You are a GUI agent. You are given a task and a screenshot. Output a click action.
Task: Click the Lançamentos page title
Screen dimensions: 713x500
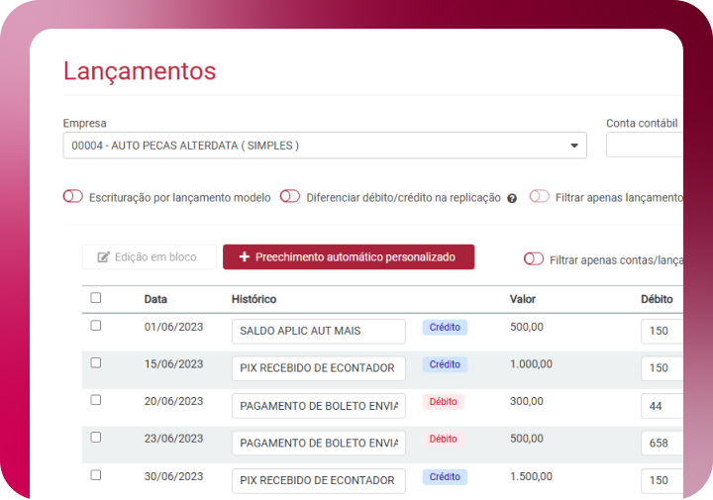click(x=140, y=71)
